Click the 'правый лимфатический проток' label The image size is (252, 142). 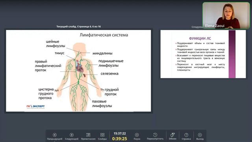click(48, 66)
